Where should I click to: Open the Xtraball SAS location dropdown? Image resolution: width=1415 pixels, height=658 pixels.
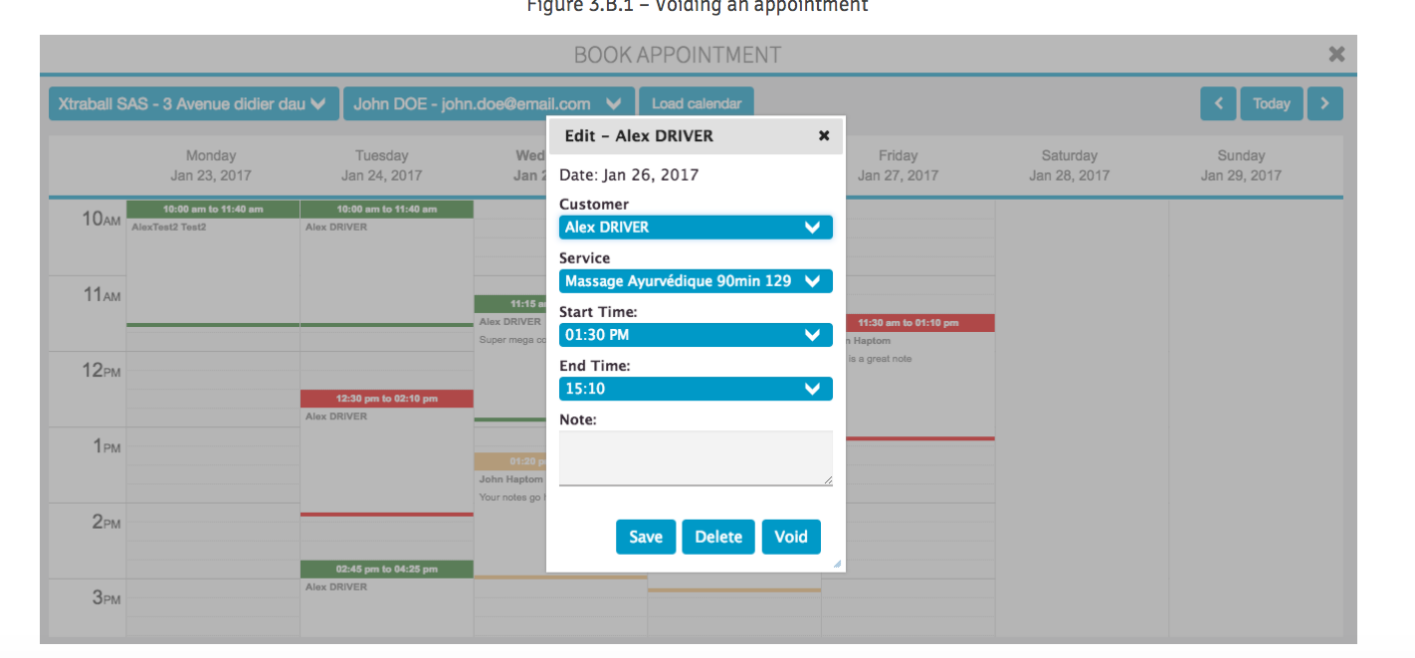coord(193,103)
